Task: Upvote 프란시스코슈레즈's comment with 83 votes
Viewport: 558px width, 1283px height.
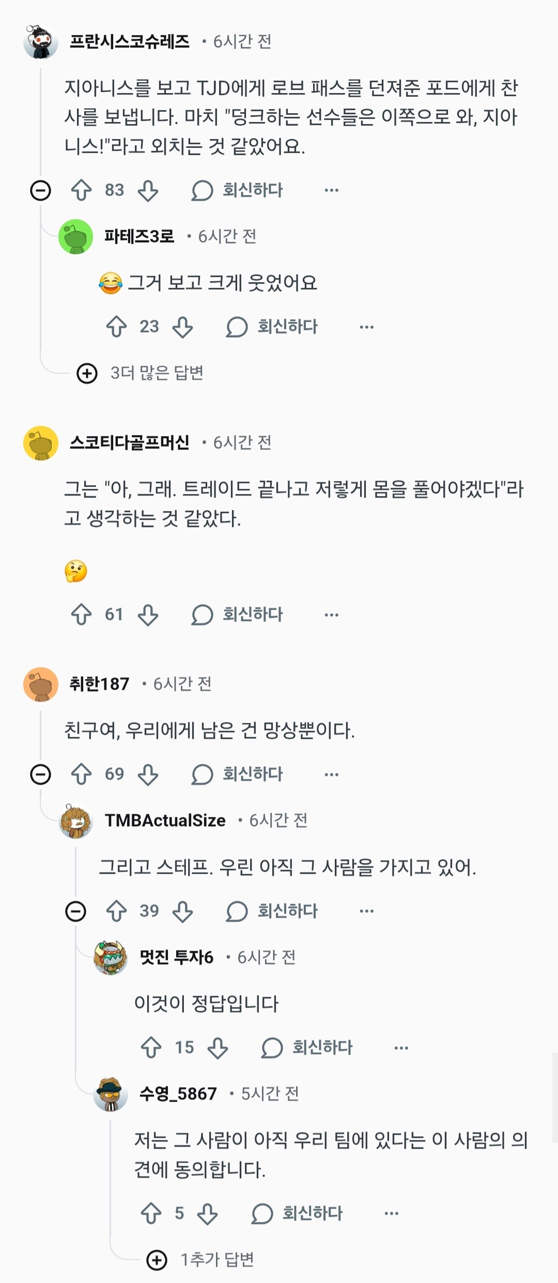Action: click(x=81, y=190)
